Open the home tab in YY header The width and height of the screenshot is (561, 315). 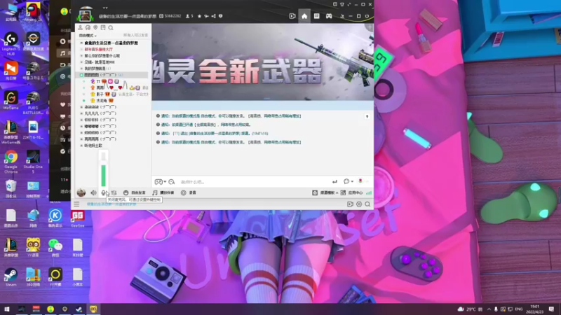tap(304, 16)
